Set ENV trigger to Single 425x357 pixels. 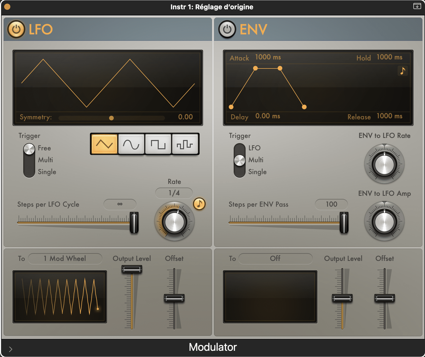pyautogui.click(x=257, y=172)
